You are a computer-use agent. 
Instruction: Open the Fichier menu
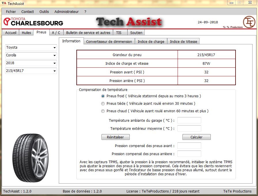pos(11,12)
